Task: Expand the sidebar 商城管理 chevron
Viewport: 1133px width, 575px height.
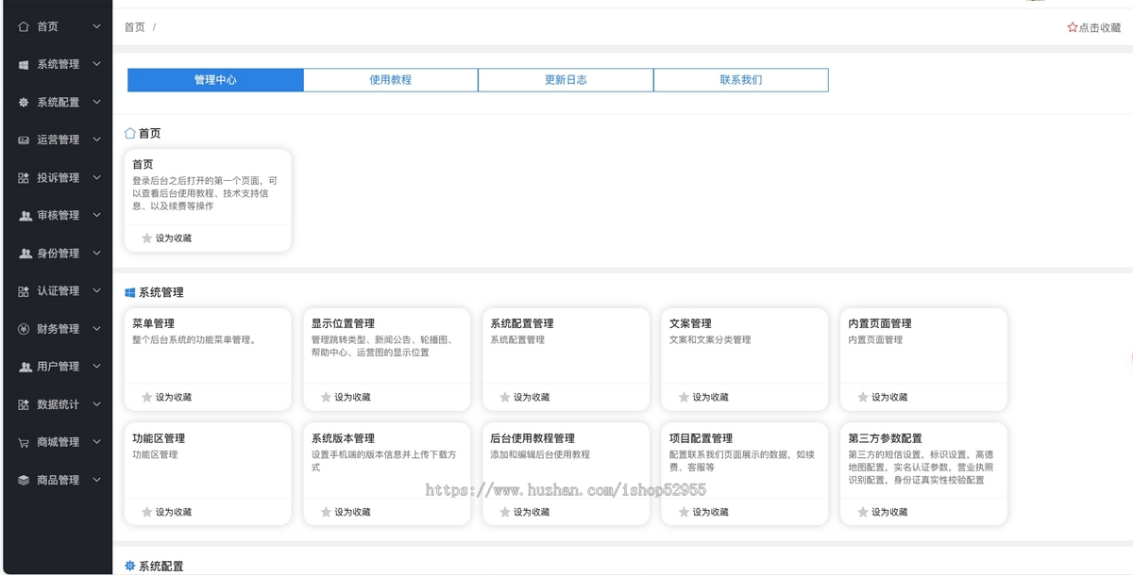Action: pyautogui.click(x=96, y=442)
